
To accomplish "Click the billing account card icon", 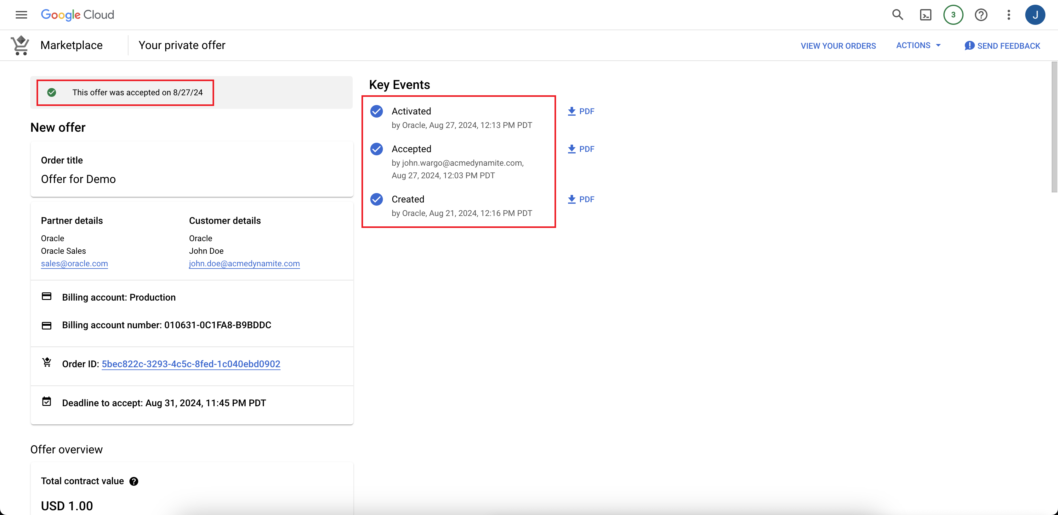I will 46,296.
